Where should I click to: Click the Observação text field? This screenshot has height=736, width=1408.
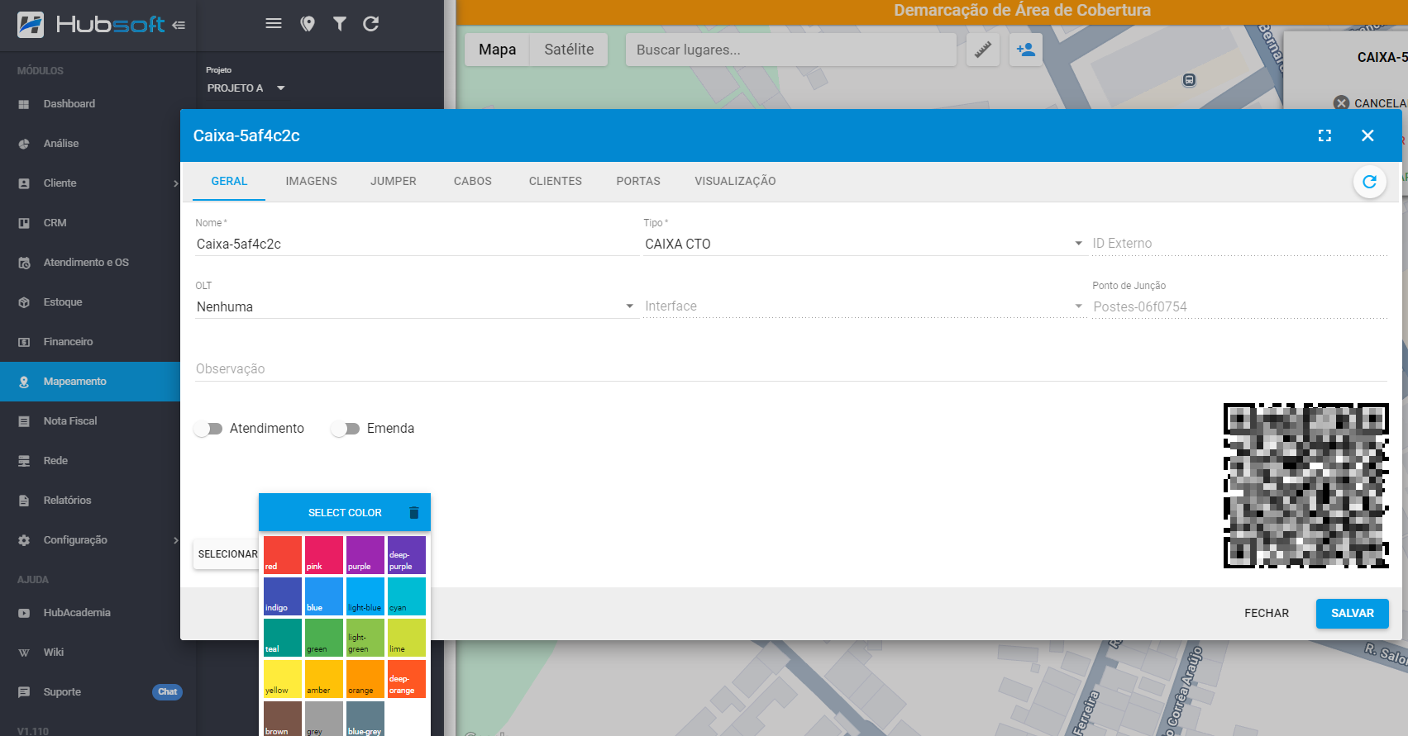pos(791,369)
